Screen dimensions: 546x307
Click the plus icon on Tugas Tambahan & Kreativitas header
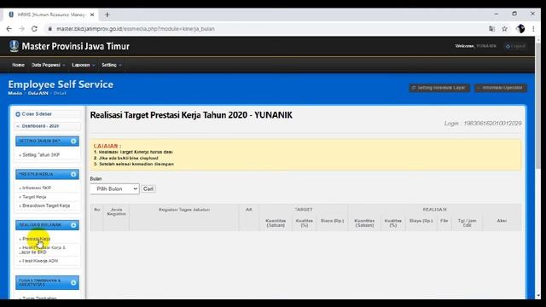tap(73, 282)
